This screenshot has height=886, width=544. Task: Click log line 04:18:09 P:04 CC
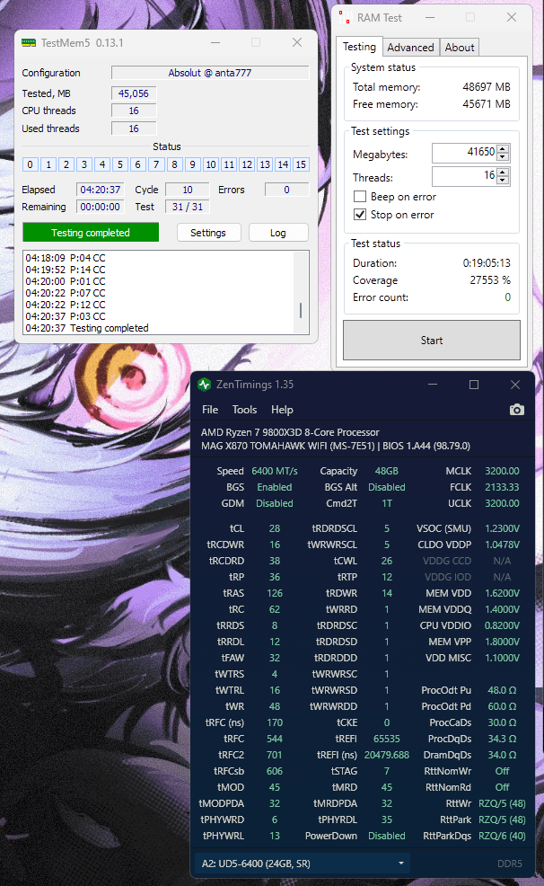pyautogui.click(x=66, y=258)
